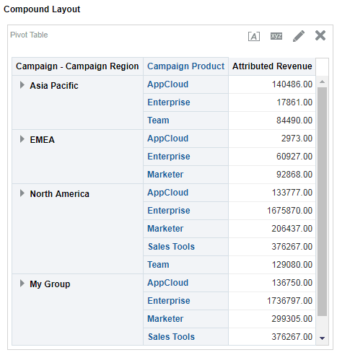This screenshot has width=337, height=355.
Task: Expand the North America region
Action: [22, 193]
